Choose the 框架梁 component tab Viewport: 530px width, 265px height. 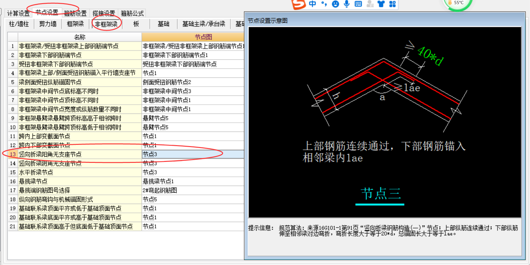76,24
